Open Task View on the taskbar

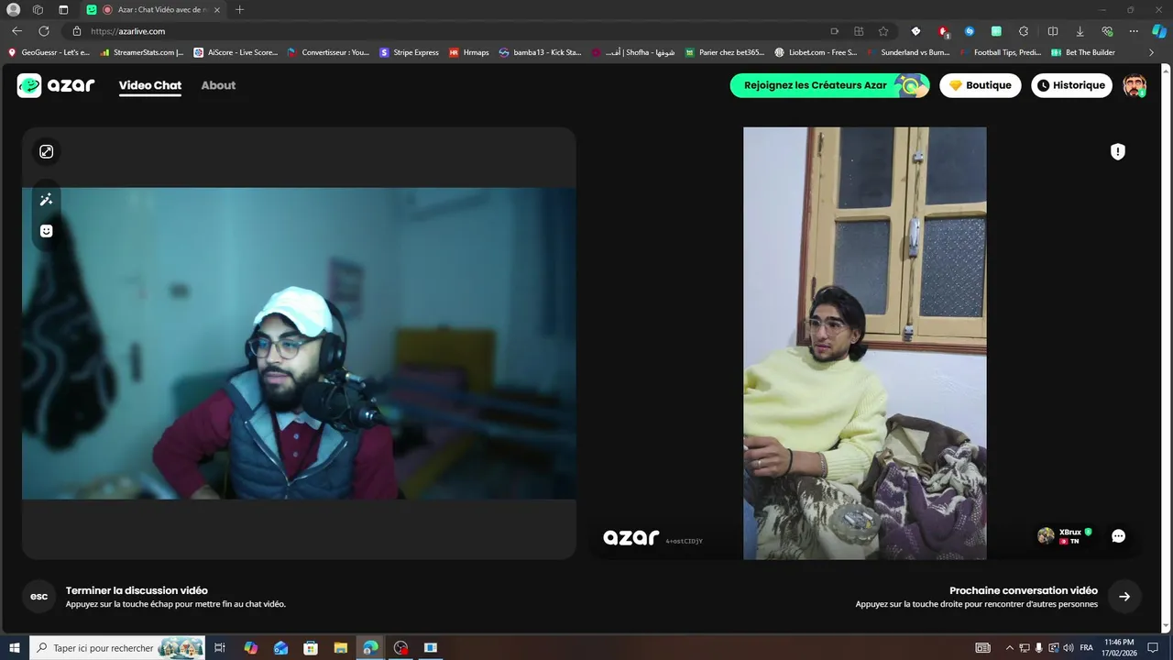pos(220,648)
